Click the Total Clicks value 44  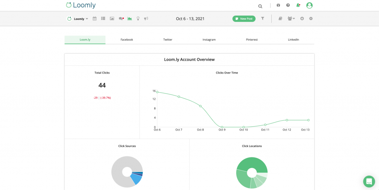[x=102, y=85]
